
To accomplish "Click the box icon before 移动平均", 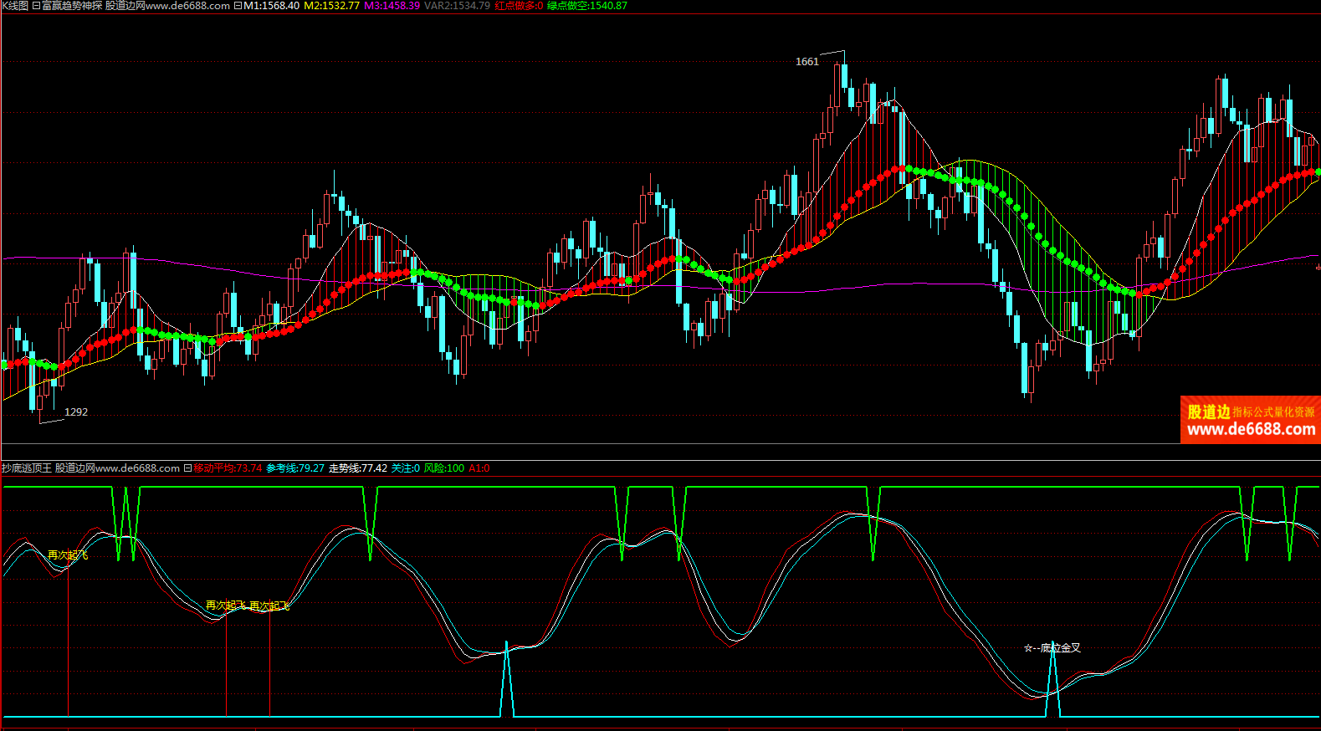I will click(187, 468).
